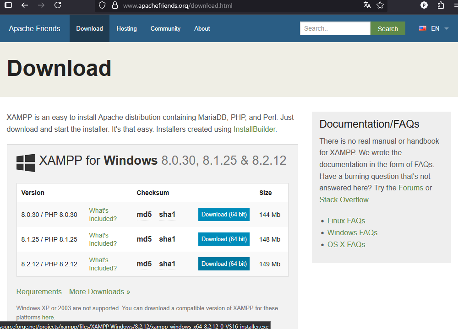Click the 'Documentation/FAQs' heading
The height and width of the screenshot is (329, 458).
369,124
